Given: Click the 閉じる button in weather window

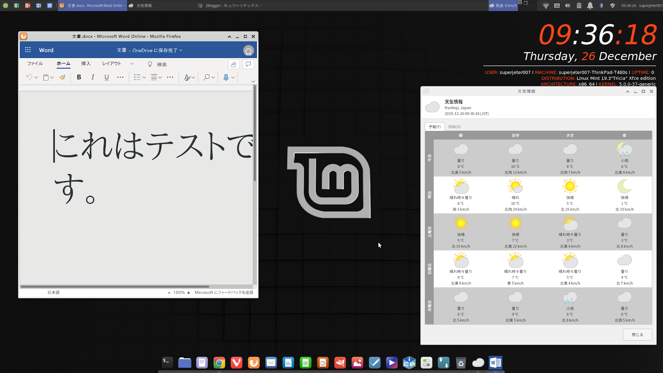Looking at the screenshot, I should coord(637,335).
